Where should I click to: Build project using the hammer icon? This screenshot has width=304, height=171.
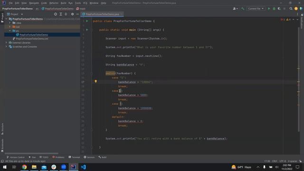pyautogui.click(x=243, y=9)
